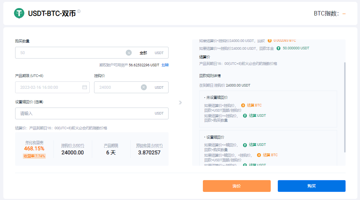Click the 在到期日 挂钩价 24000.00 USDT line
Screen dimensions: 360x200
coord(225,85)
